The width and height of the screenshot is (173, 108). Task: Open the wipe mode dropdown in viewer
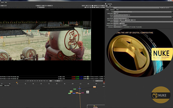coord(44,6)
